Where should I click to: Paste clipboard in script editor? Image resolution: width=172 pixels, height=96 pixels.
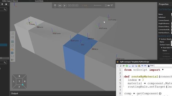(139, 66)
